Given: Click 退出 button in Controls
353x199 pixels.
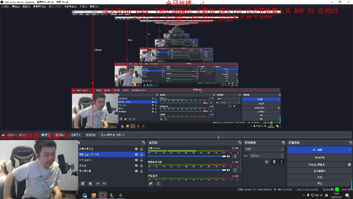Looking at the screenshot, I should 319,183.
